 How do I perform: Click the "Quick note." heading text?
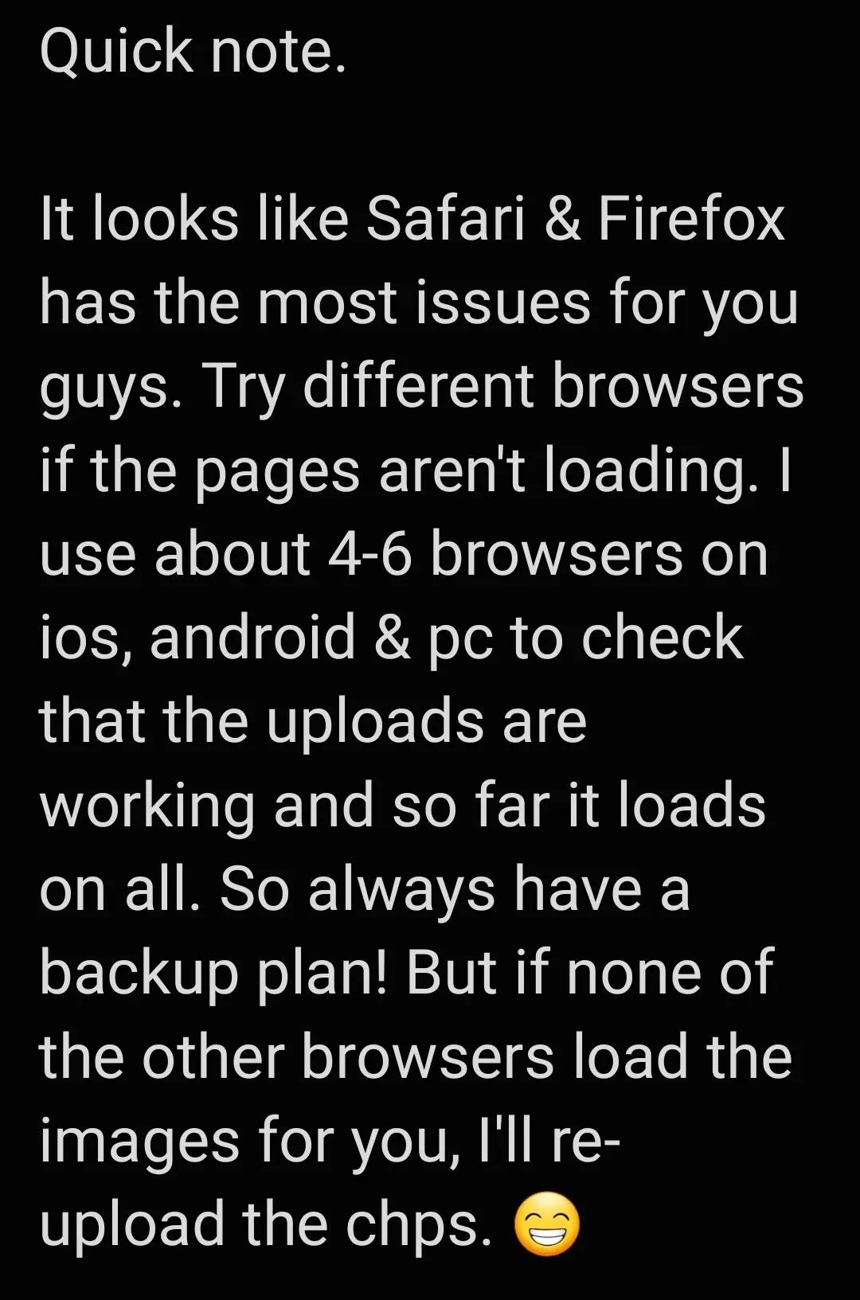pos(193,53)
